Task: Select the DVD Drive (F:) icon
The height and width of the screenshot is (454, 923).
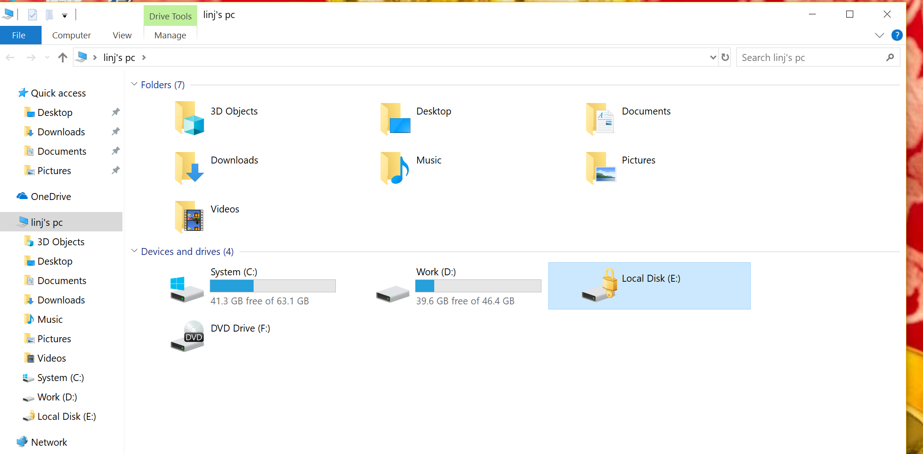Action: (x=187, y=336)
